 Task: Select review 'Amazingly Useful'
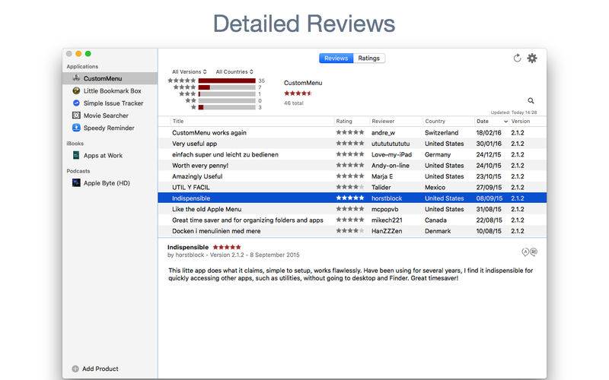coord(352,176)
